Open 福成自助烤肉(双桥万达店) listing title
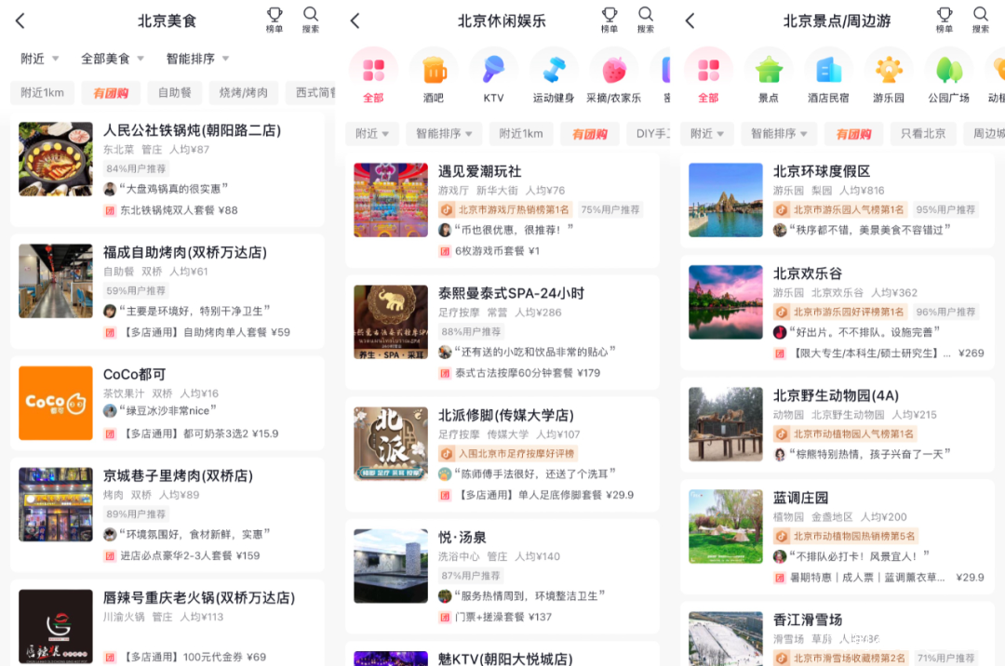The height and width of the screenshot is (666, 1005). [185, 252]
